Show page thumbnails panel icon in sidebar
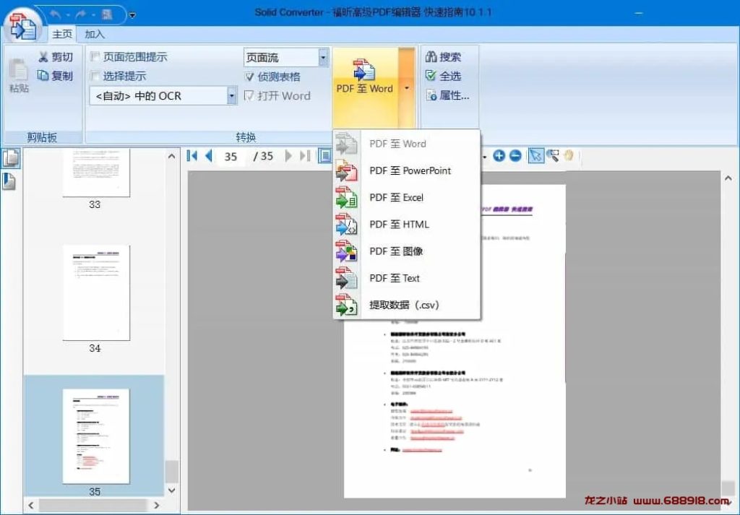Image resolution: width=740 pixels, height=515 pixels. click(10, 158)
